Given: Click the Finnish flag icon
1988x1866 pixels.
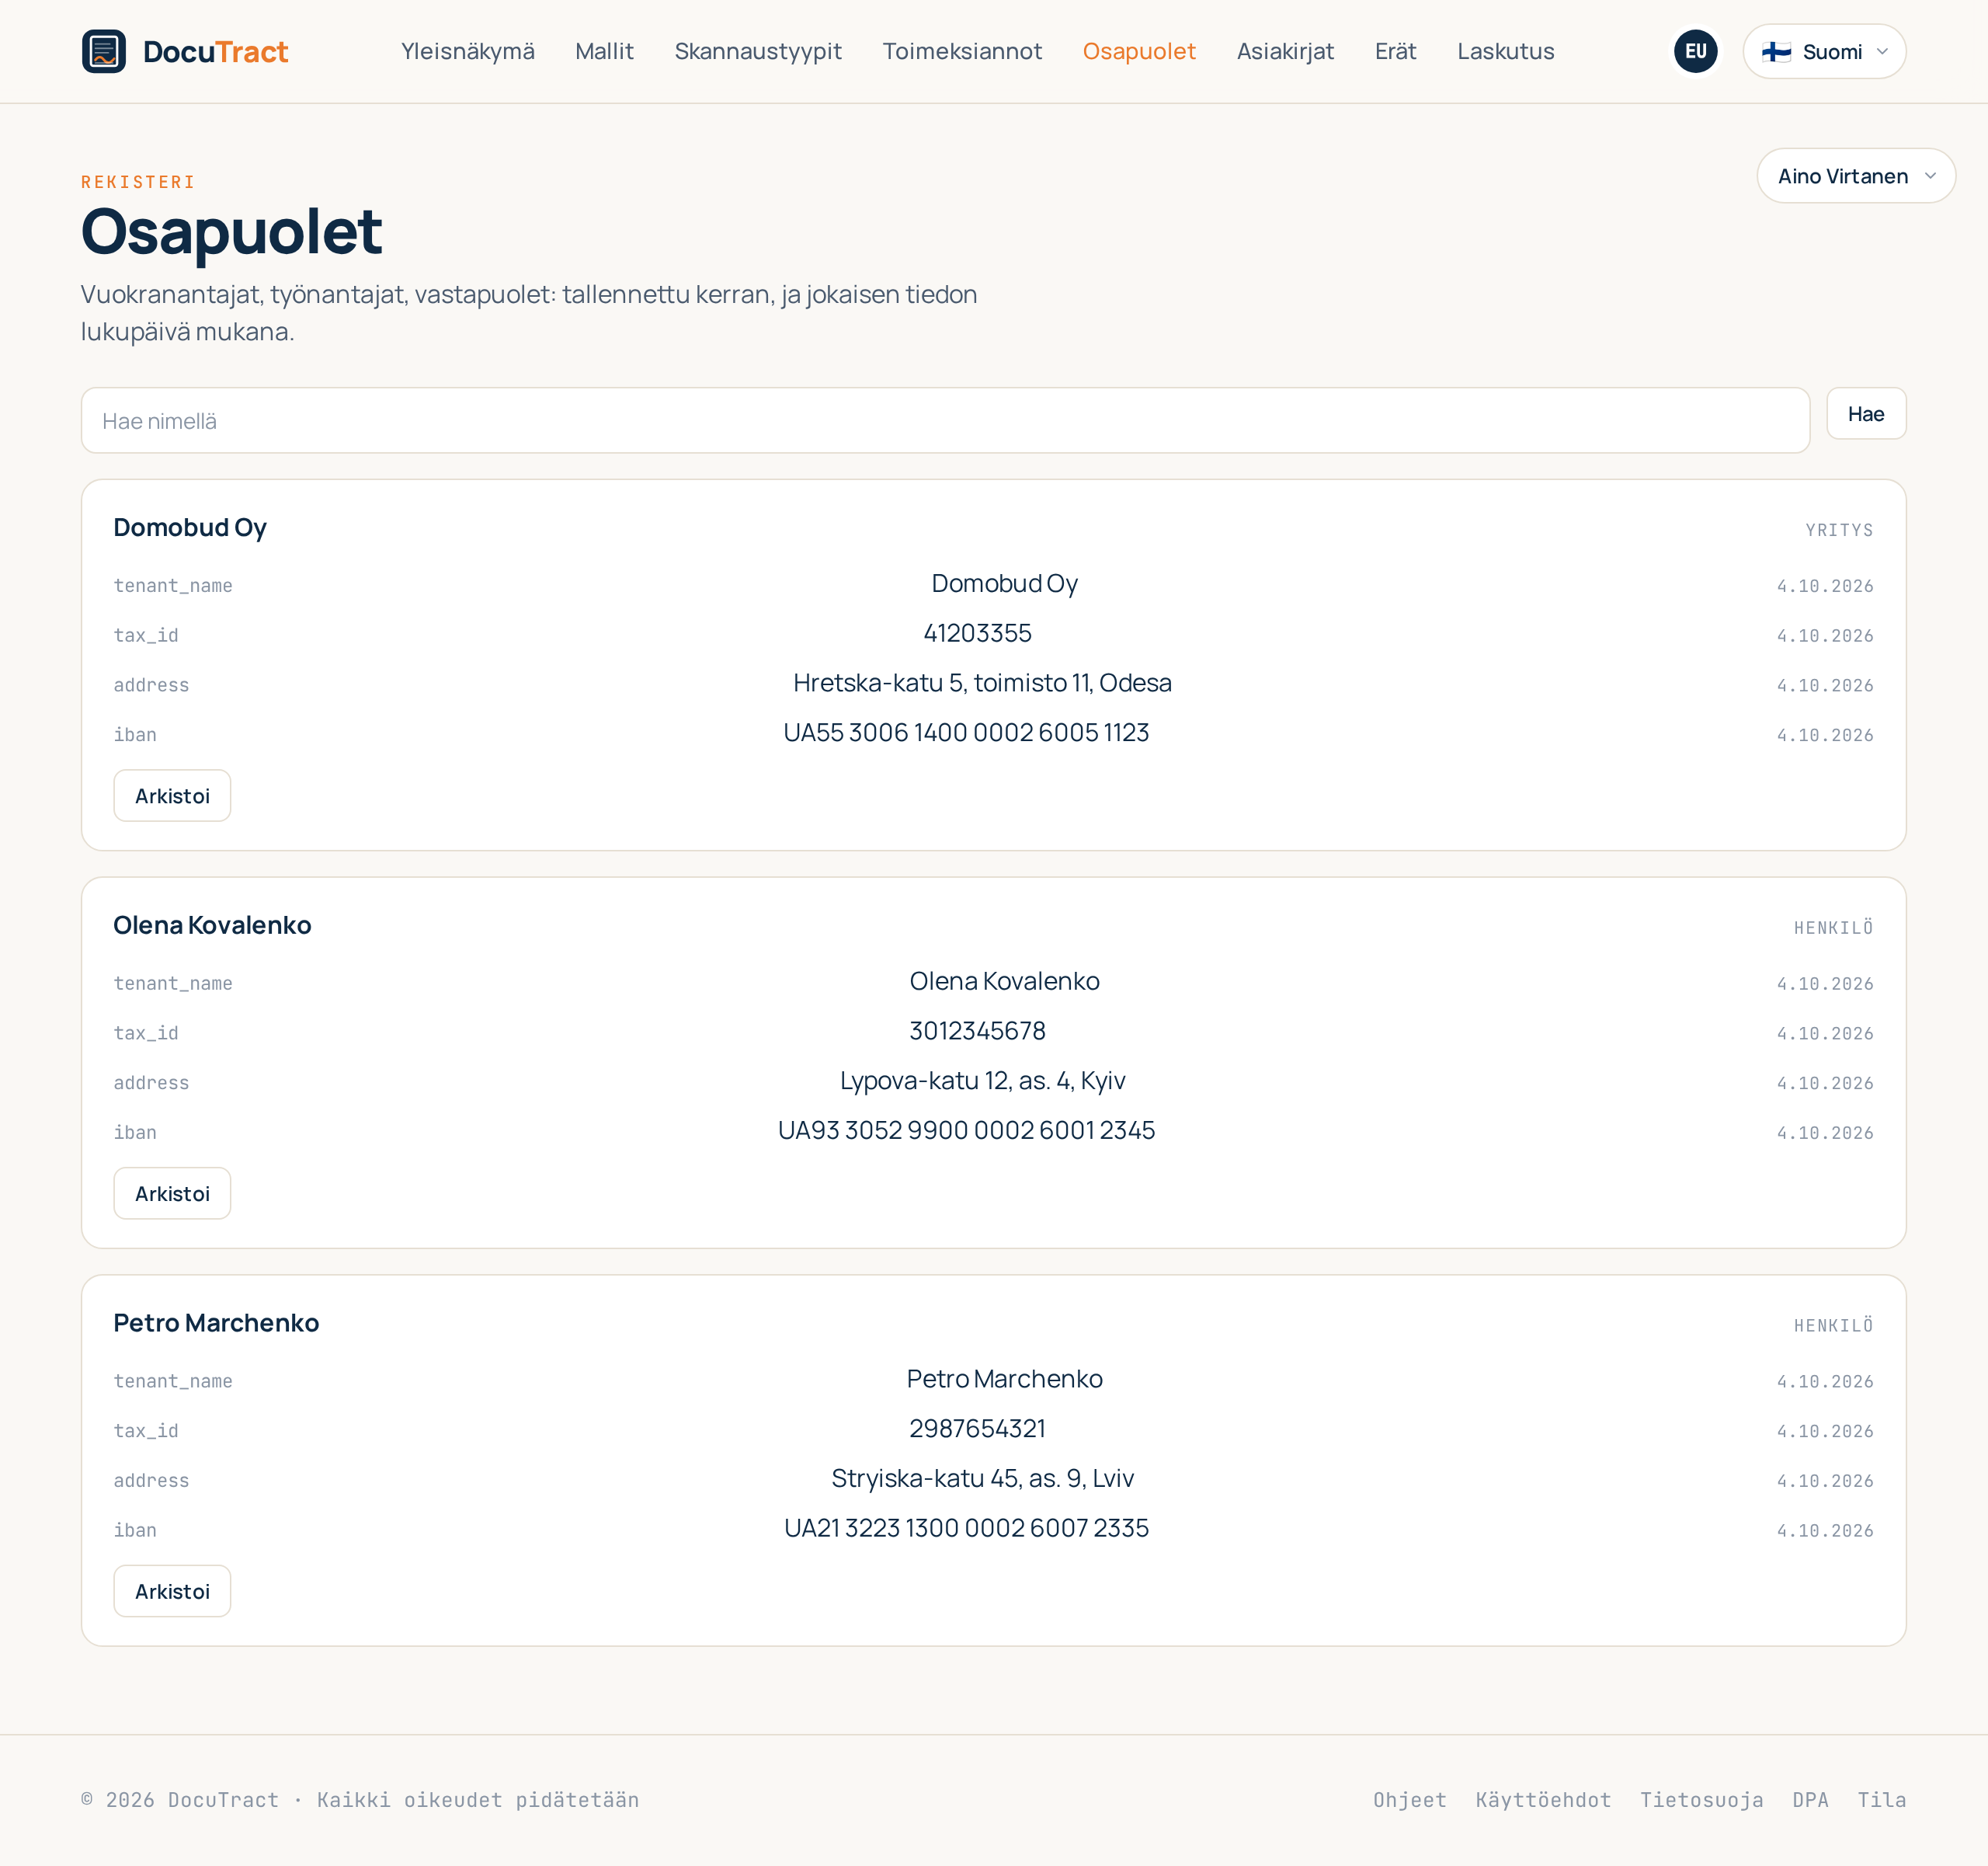Looking at the screenshot, I should pyautogui.click(x=1776, y=52).
